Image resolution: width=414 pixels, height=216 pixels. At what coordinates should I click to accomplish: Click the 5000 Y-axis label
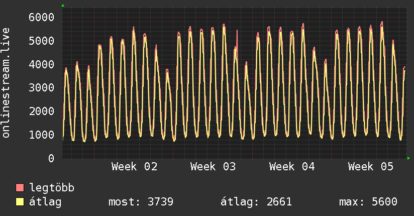[41, 41]
